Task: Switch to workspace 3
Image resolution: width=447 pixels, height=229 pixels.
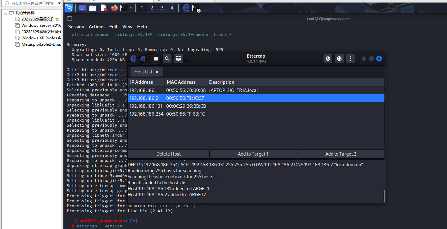Action: (x=162, y=8)
